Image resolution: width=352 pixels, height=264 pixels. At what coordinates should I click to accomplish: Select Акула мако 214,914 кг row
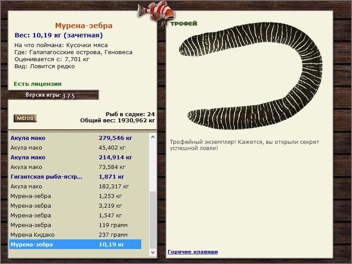click(75, 158)
